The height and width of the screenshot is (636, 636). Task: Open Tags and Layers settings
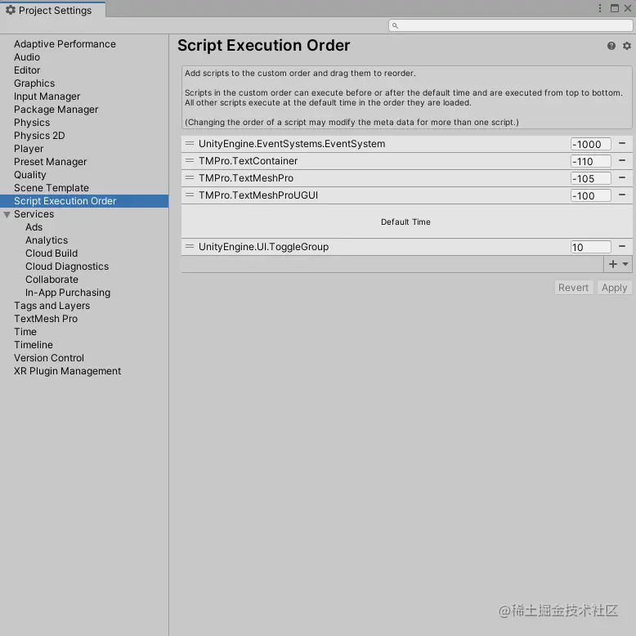pyautogui.click(x=52, y=306)
